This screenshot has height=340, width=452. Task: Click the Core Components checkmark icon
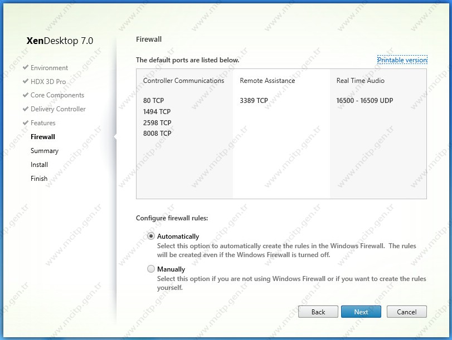26,95
